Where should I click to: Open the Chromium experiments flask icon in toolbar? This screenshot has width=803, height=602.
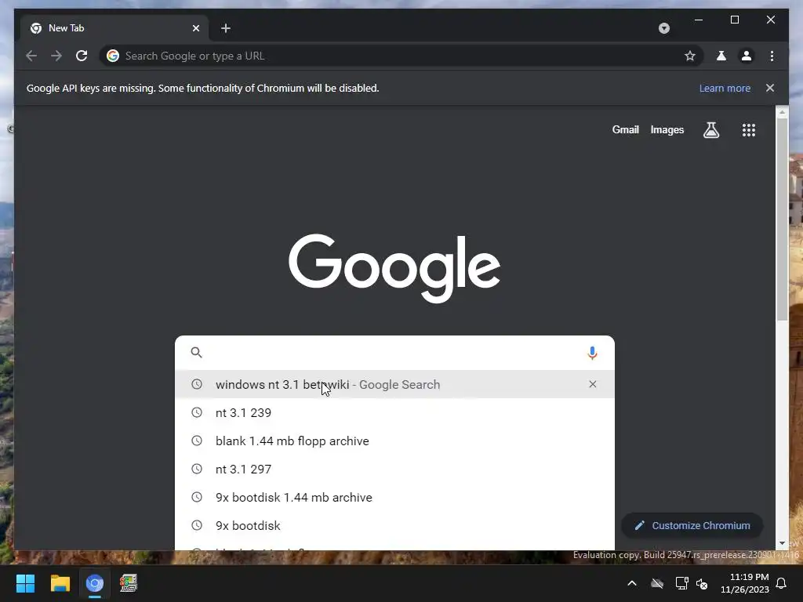click(721, 56)
